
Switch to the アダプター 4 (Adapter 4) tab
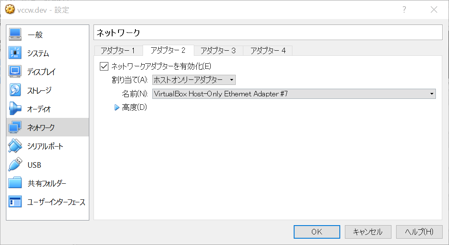[268, 51]
